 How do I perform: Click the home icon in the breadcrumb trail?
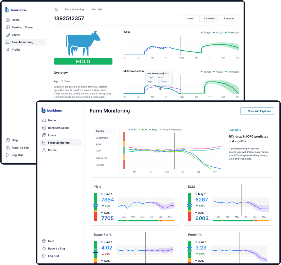point(56,9)
